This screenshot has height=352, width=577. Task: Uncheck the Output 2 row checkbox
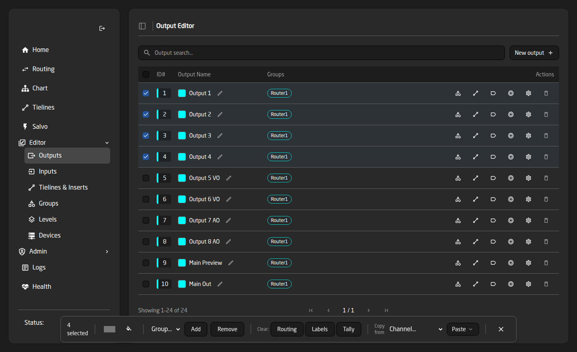click(x=146, y=114)
